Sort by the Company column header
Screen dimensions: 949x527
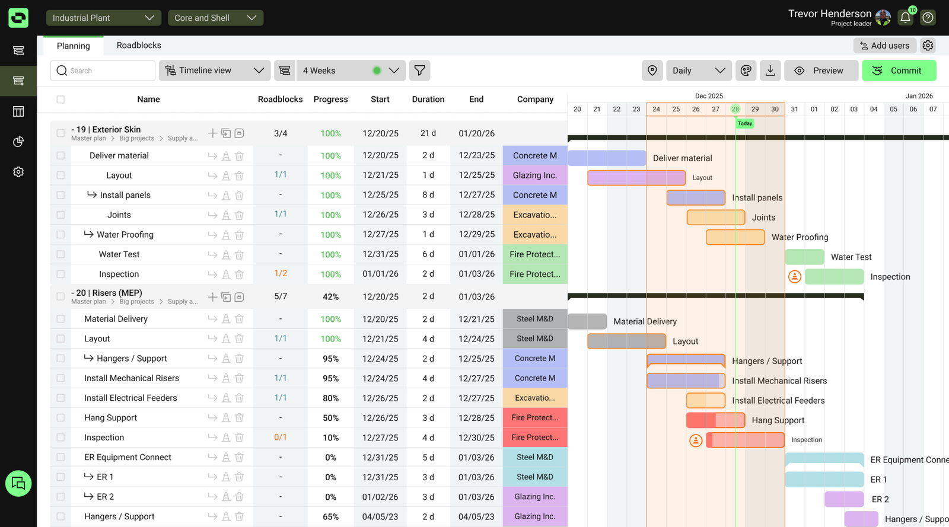tap(535, 100)
